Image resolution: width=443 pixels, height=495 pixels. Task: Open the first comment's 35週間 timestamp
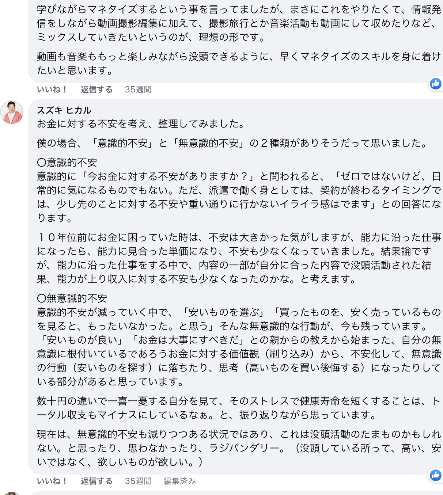point(138,90)
